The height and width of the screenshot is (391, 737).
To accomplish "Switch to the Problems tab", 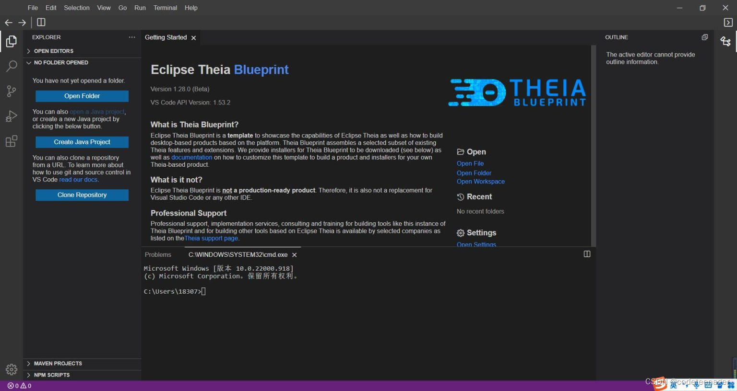I will pyautogui.click(x=158, y=254).
